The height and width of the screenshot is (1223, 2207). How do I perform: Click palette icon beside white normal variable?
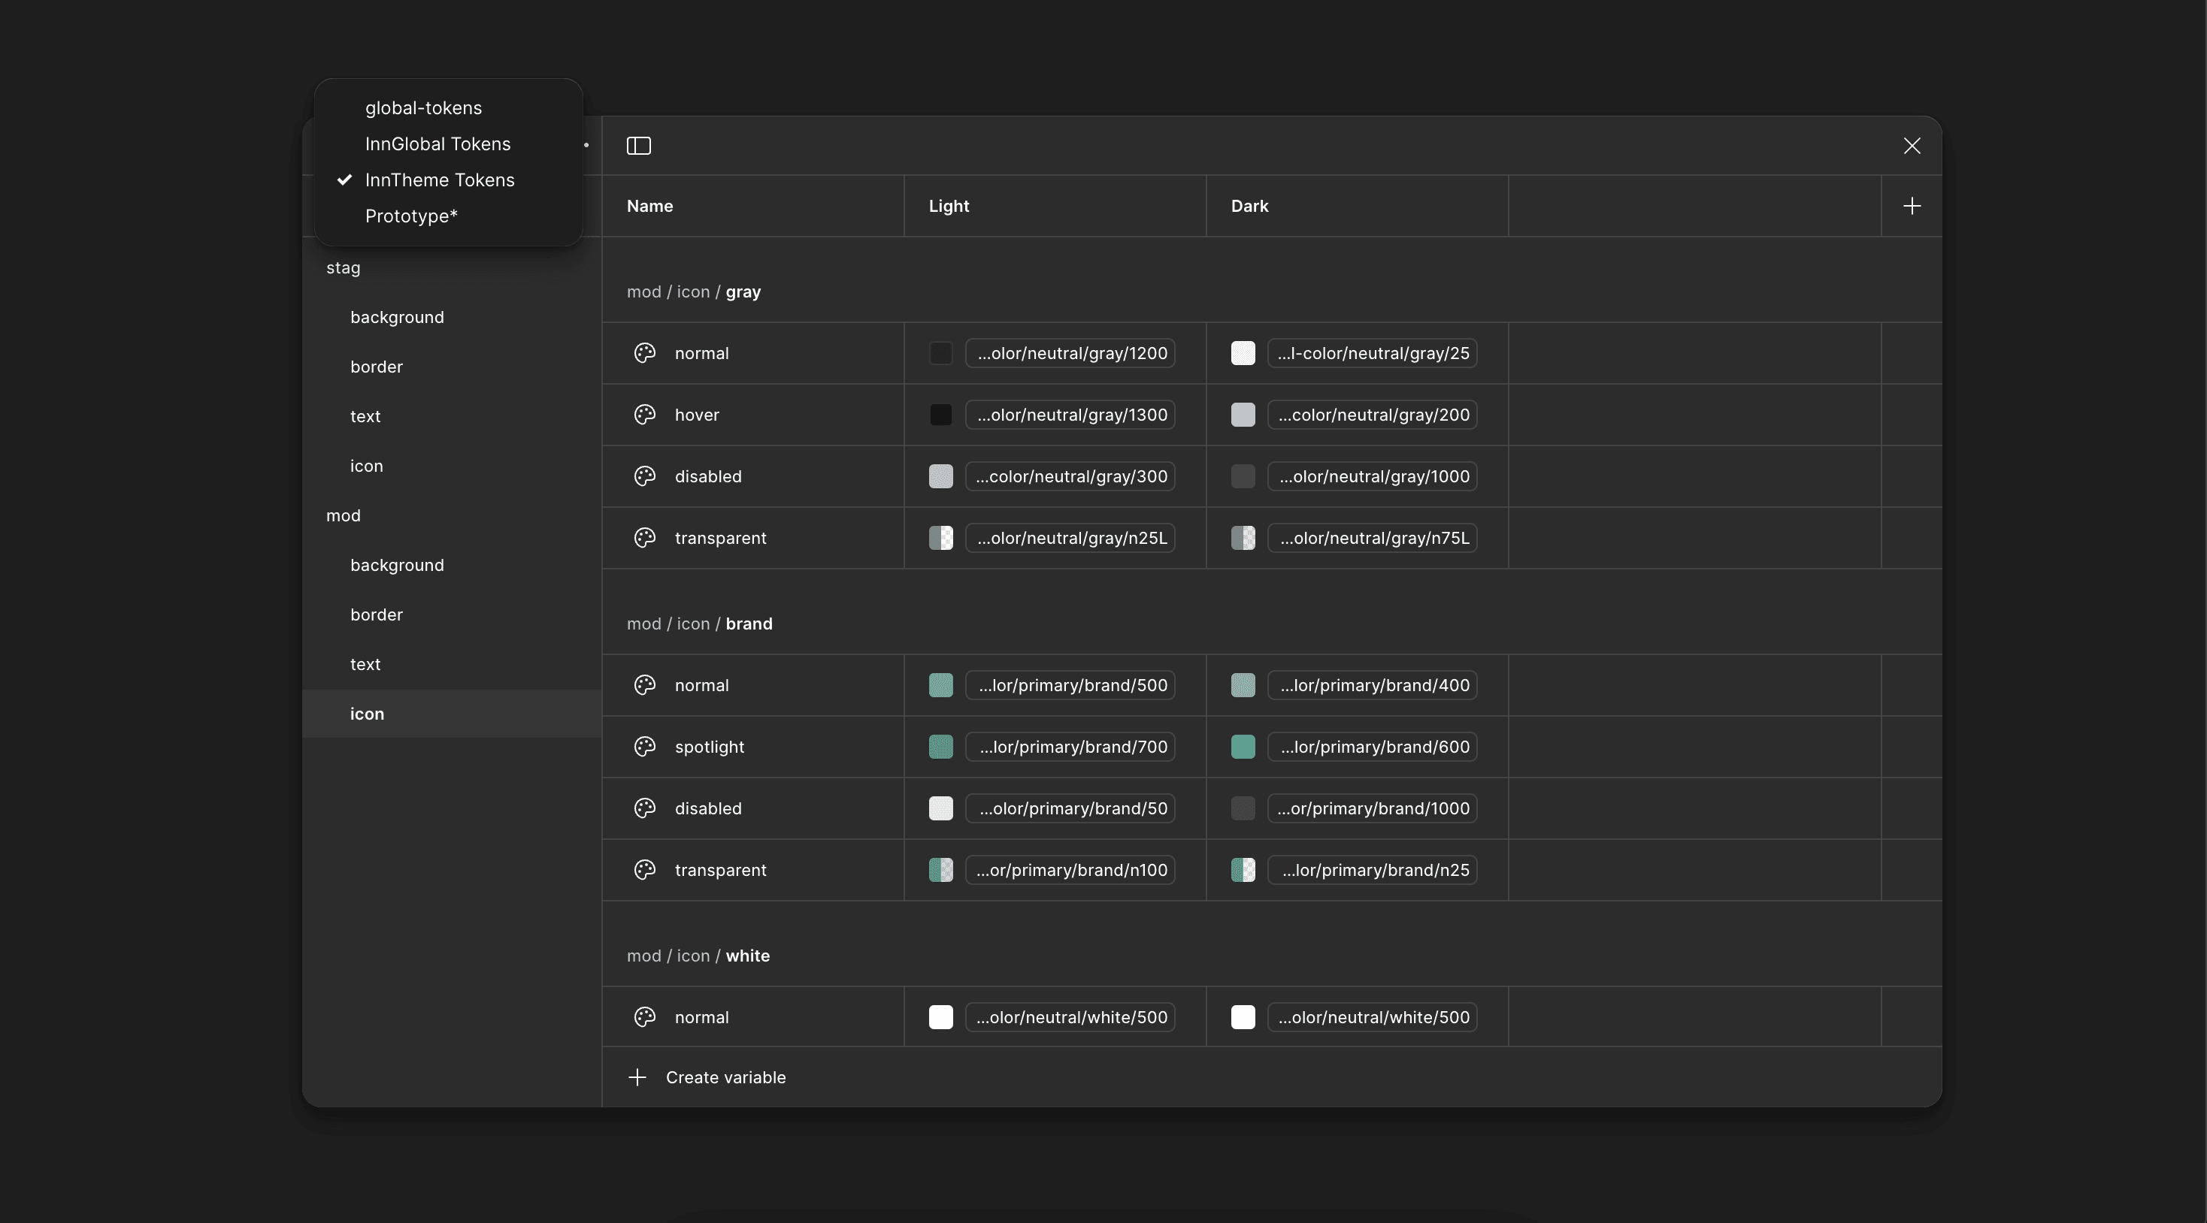click(644, 1016)
